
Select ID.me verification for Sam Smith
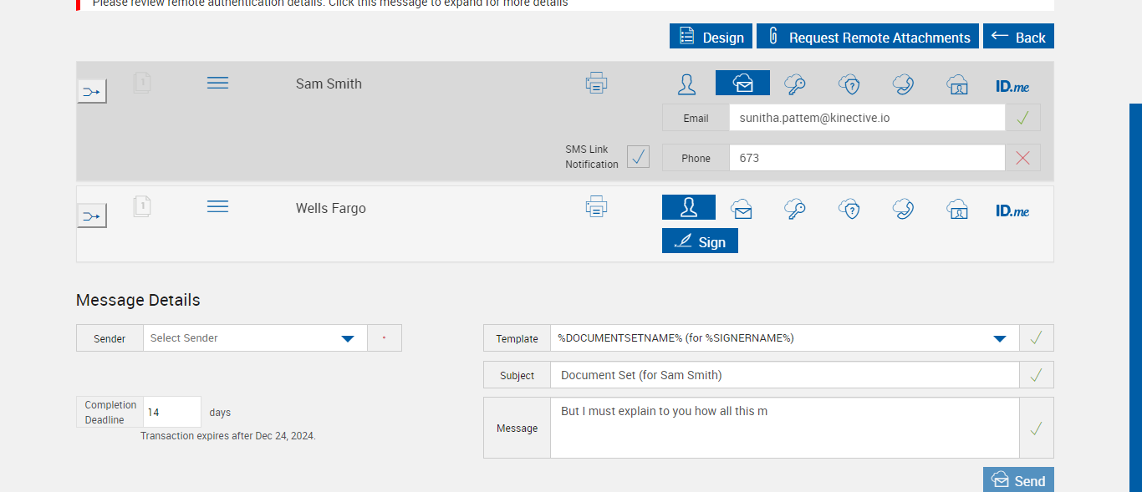(1012, 85)
